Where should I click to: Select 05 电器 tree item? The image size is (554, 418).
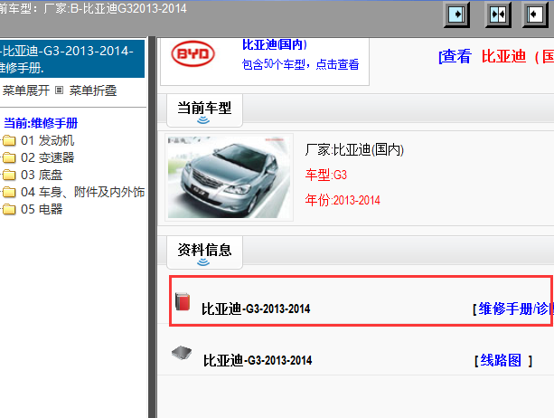pos(42,209)
